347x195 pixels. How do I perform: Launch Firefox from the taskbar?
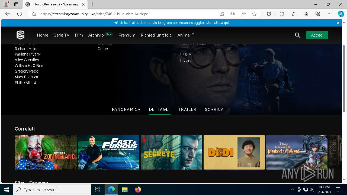138,190
